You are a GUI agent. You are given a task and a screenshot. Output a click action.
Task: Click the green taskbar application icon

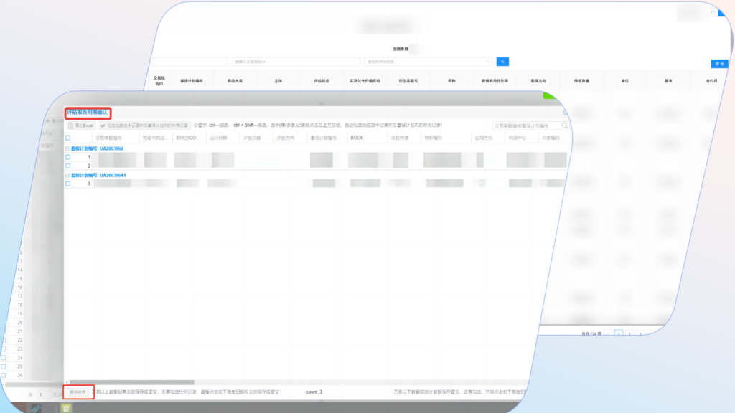click(65, 408)
